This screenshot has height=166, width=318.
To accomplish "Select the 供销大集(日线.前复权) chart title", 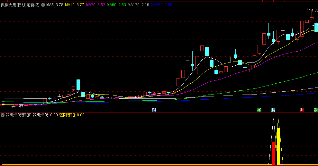I will 20,5.
